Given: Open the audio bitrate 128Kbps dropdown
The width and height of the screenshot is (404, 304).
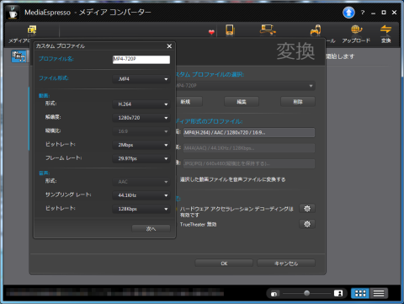Looking at the screenshot, I should tap(141, 209).
